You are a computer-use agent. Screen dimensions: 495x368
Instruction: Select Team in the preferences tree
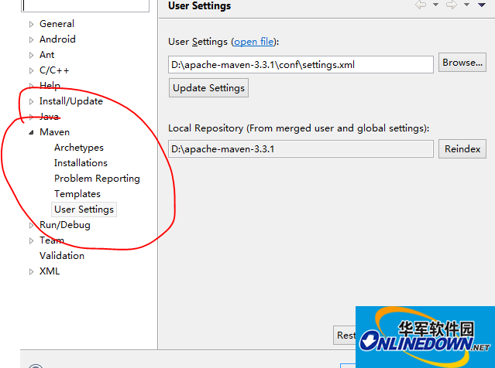click(52, 240)
